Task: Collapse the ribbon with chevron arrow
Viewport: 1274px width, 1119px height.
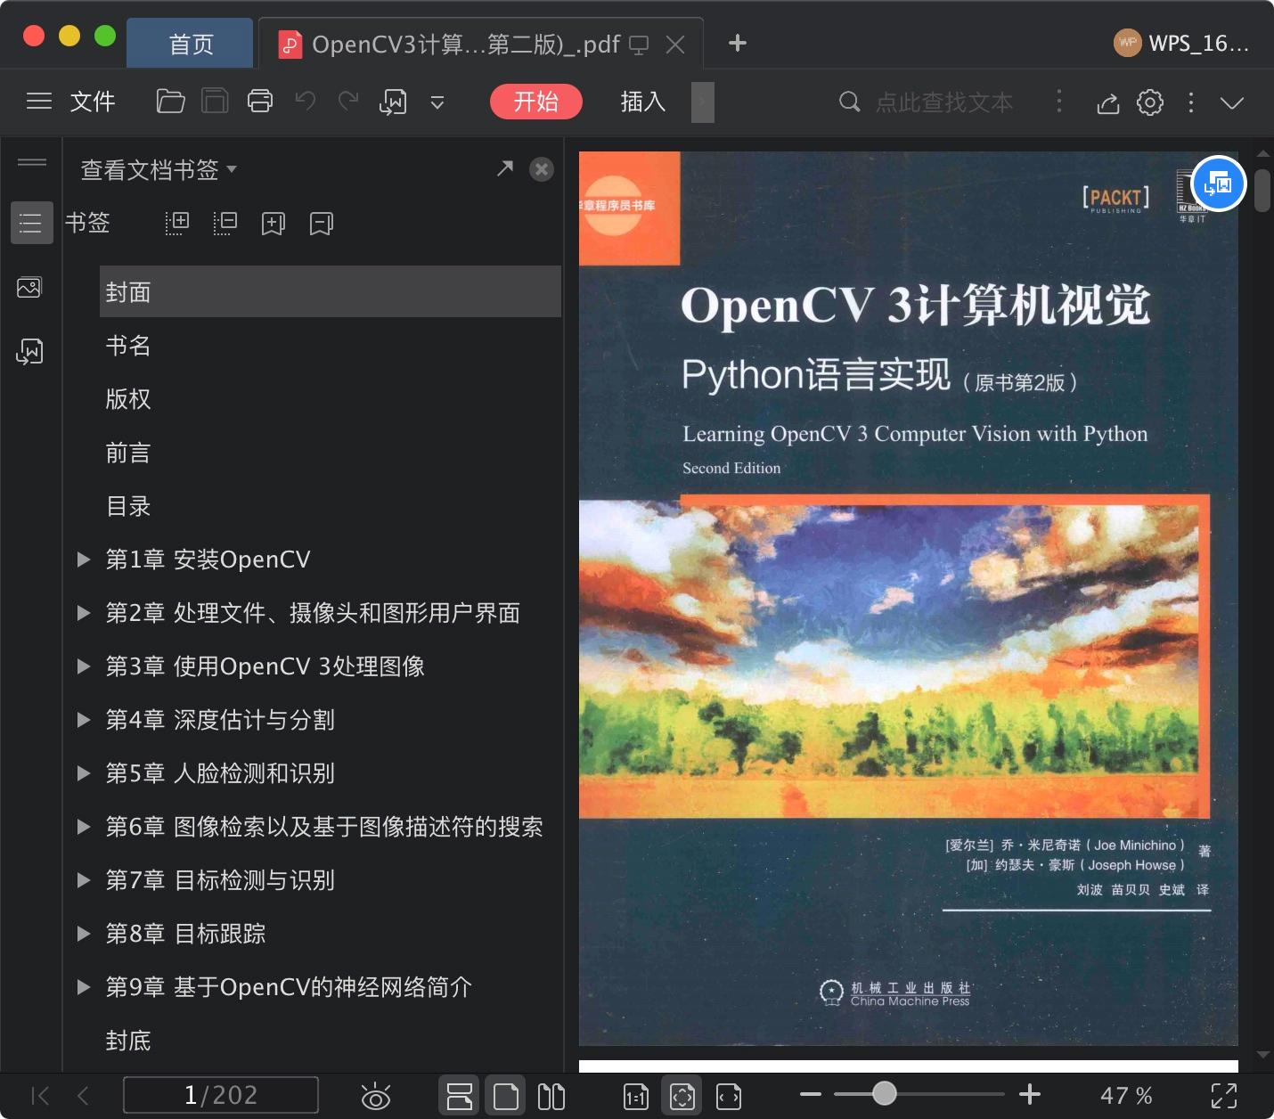Action: (x=1232, y=103)
